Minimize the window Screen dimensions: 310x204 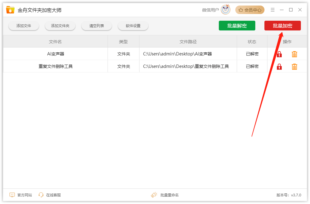[282, 10]
